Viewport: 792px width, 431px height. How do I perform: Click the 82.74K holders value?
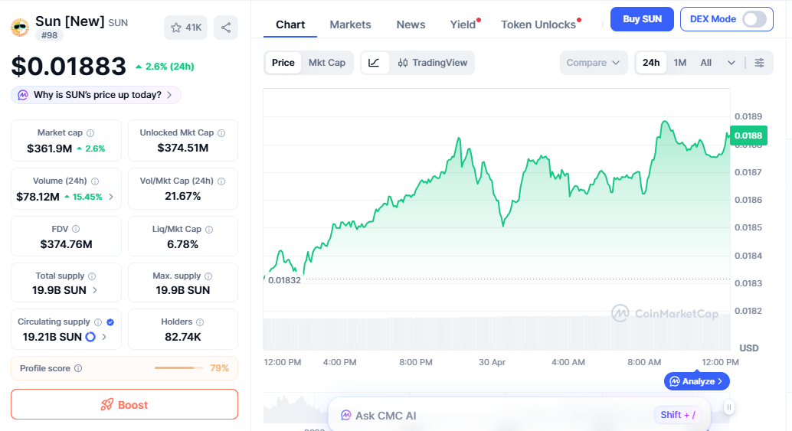[183, 337]
